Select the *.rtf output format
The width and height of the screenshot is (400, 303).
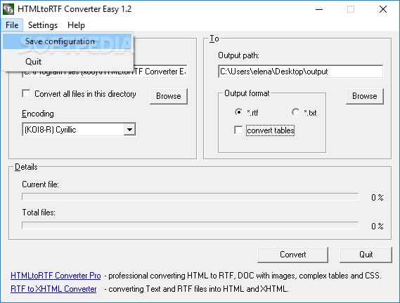(x=238, y=112)
